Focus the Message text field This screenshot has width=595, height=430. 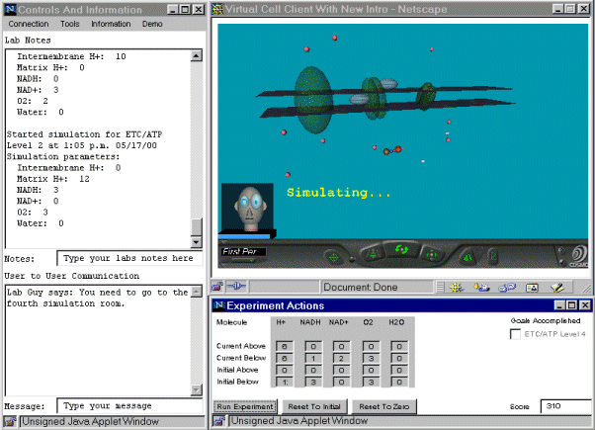point(128,405)
